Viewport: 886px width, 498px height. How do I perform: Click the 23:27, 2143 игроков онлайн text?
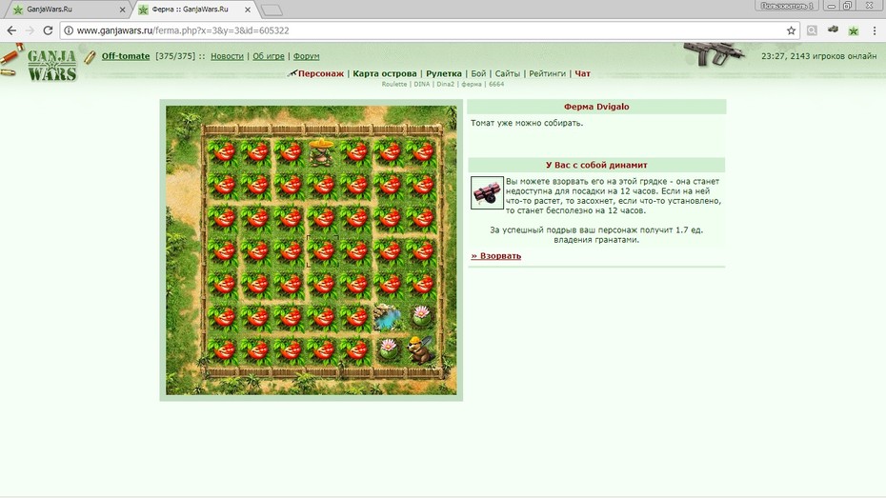(818, 56)
